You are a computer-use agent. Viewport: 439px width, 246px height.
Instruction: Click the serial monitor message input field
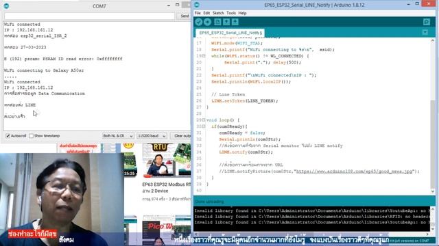tap(89, 16)
